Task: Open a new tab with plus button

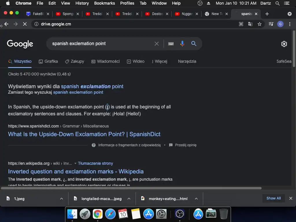Action: coord(267,14)
